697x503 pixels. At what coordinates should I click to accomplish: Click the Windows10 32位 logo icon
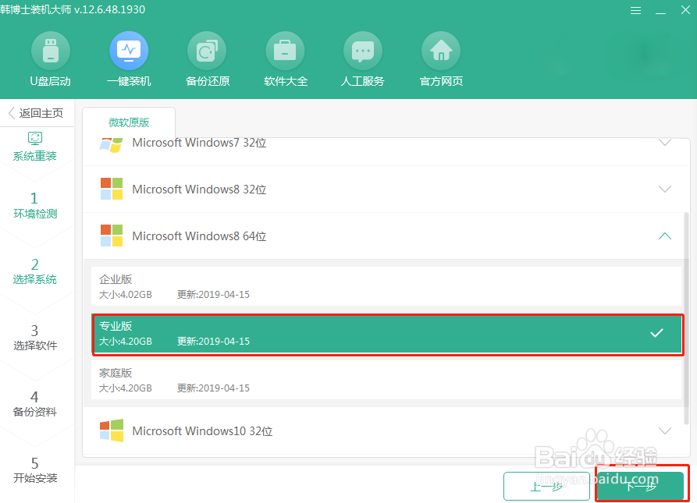coord(112,430)
